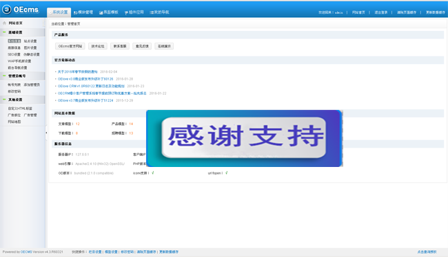
Task: Click the 联系客服 button
Action: (x=120, y=46)
